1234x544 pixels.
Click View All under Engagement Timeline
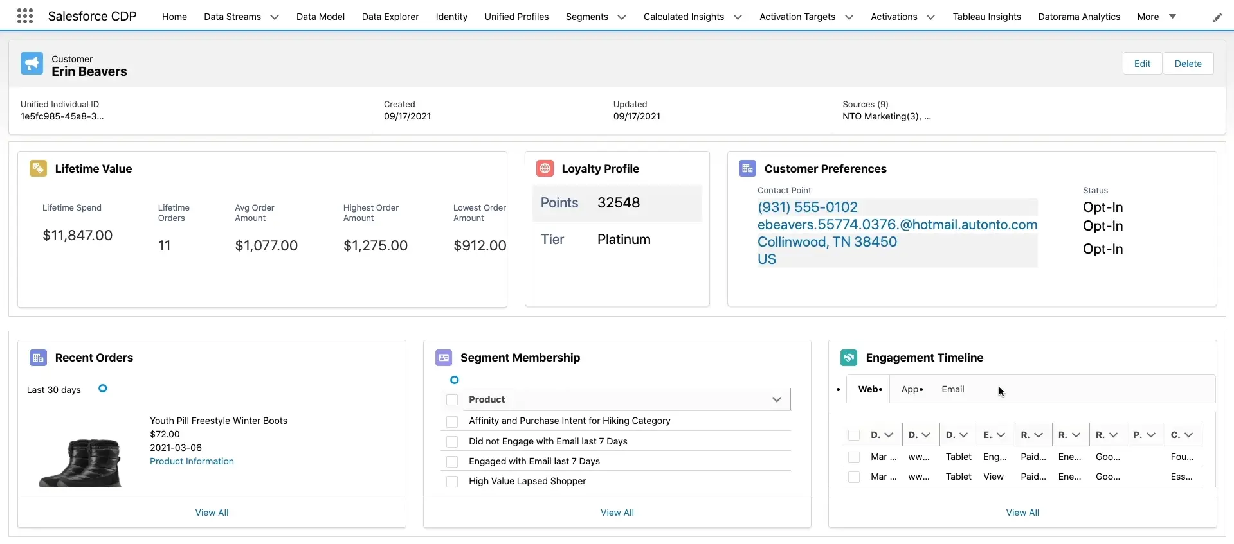tap(1022, 513)
